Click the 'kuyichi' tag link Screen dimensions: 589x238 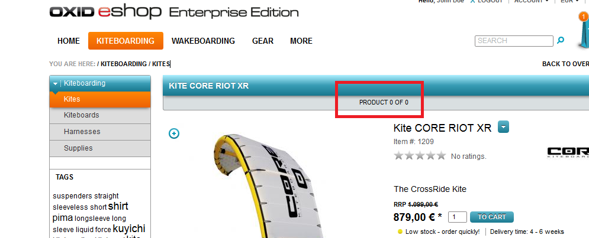(129, 229)
